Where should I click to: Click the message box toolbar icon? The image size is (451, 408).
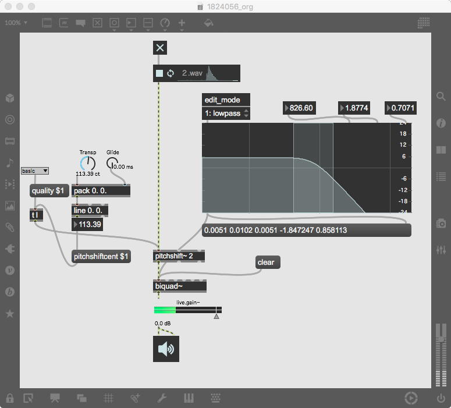pyautogui.click(x=63, y=23)
